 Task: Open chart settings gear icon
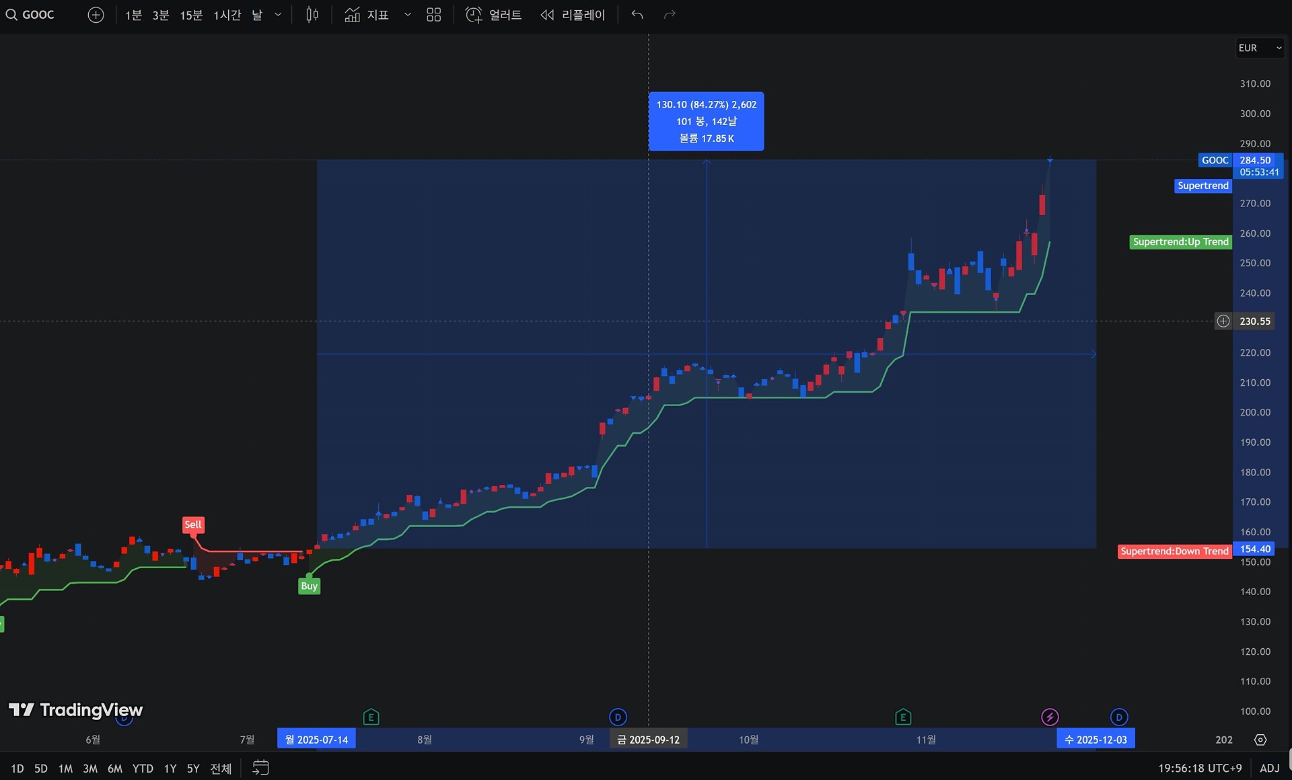(1260, 740)
